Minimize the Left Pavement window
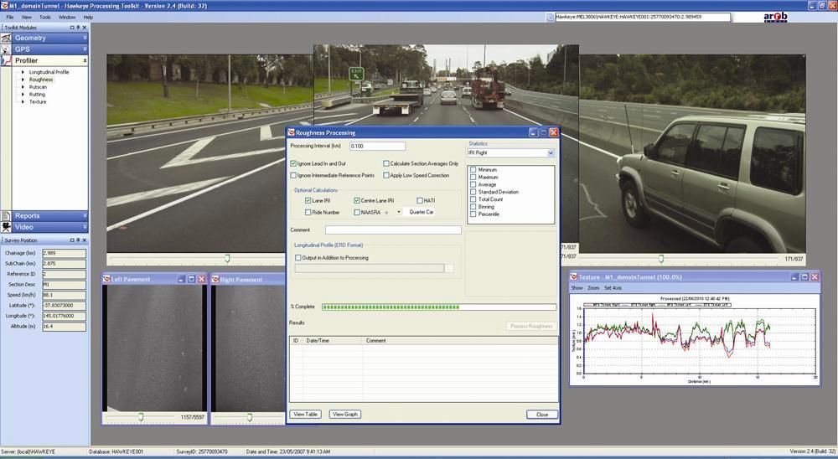The image size is (838, 459). coord(181,279)
